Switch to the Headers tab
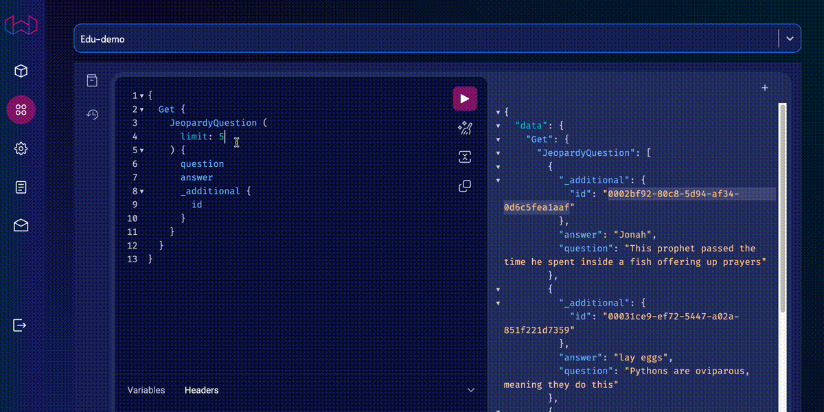Image resolution: width=824 pixels, height=412 pixels. point(202,390)
